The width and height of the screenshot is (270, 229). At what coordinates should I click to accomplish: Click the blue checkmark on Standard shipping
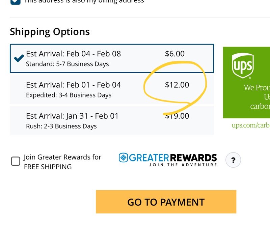click(x=19, y=58)
